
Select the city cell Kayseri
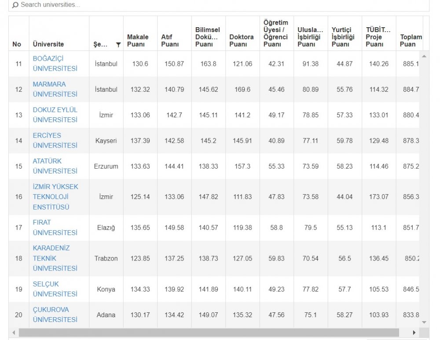point(106,141)
